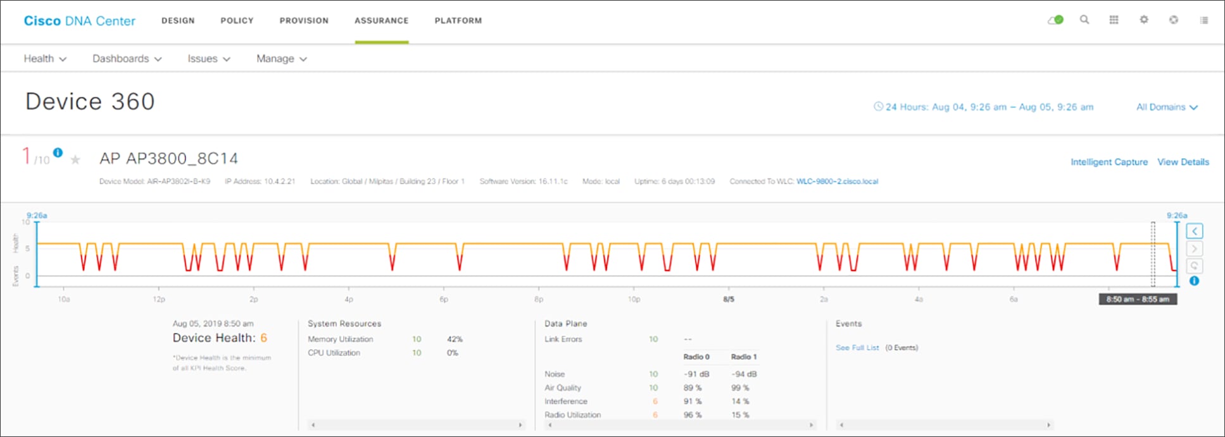Click the Noise row label
The width and height of the screenshot is (1225, 437).
click(x=555, y=374)
